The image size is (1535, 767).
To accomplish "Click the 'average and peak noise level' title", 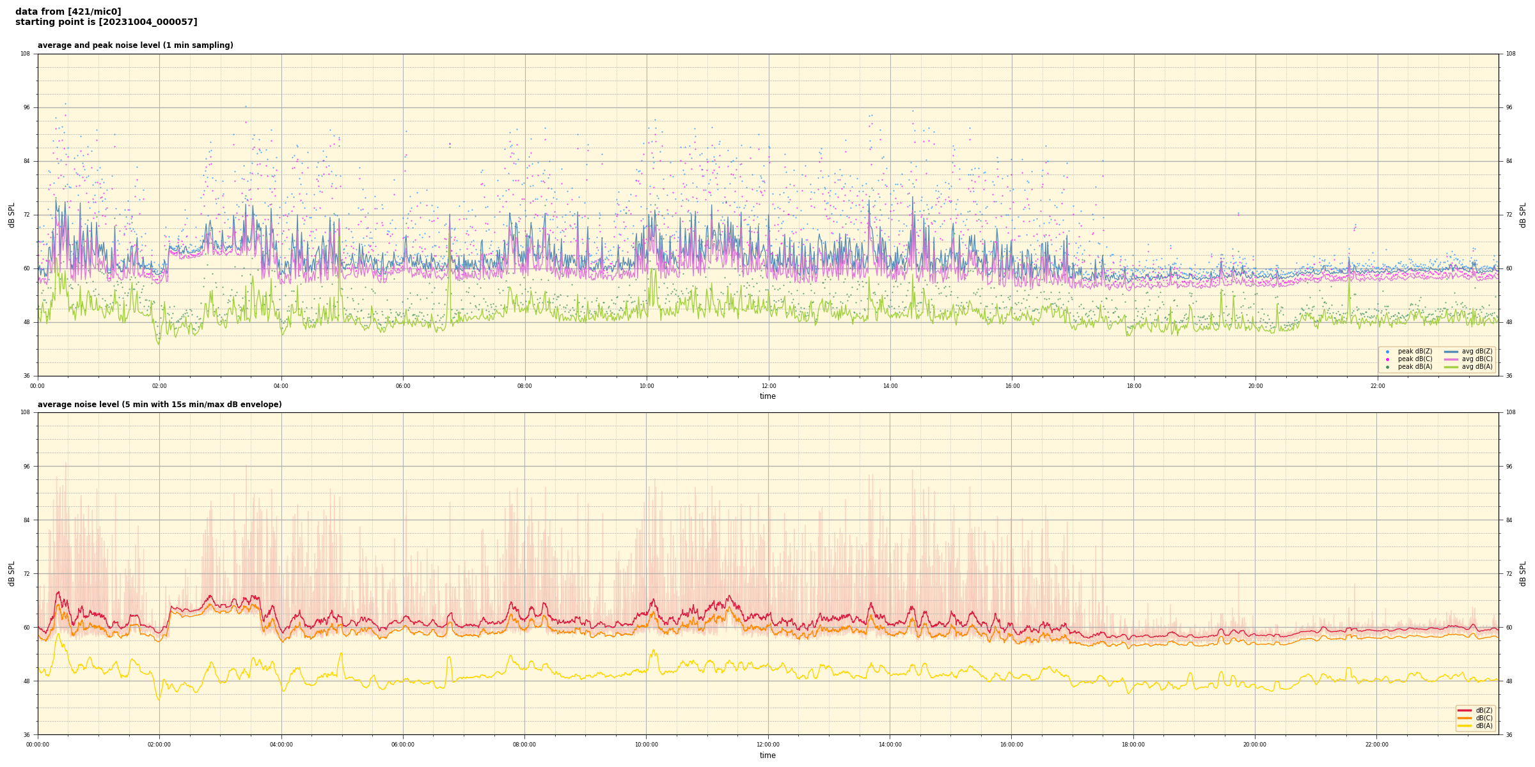I will tap(135, 45).
